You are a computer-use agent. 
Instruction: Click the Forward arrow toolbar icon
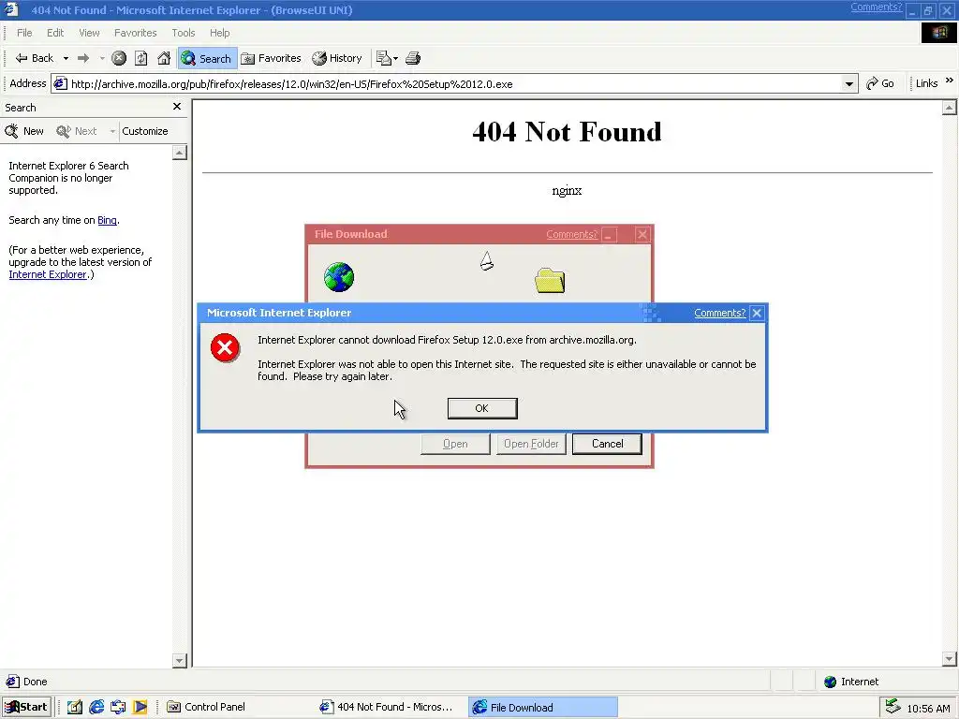tap(83, 58)
